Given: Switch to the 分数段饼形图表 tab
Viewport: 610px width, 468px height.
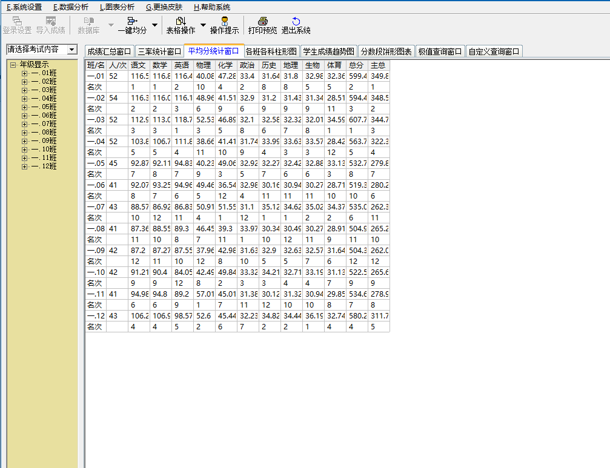Looking at the screenshot, I should point(385,52).
